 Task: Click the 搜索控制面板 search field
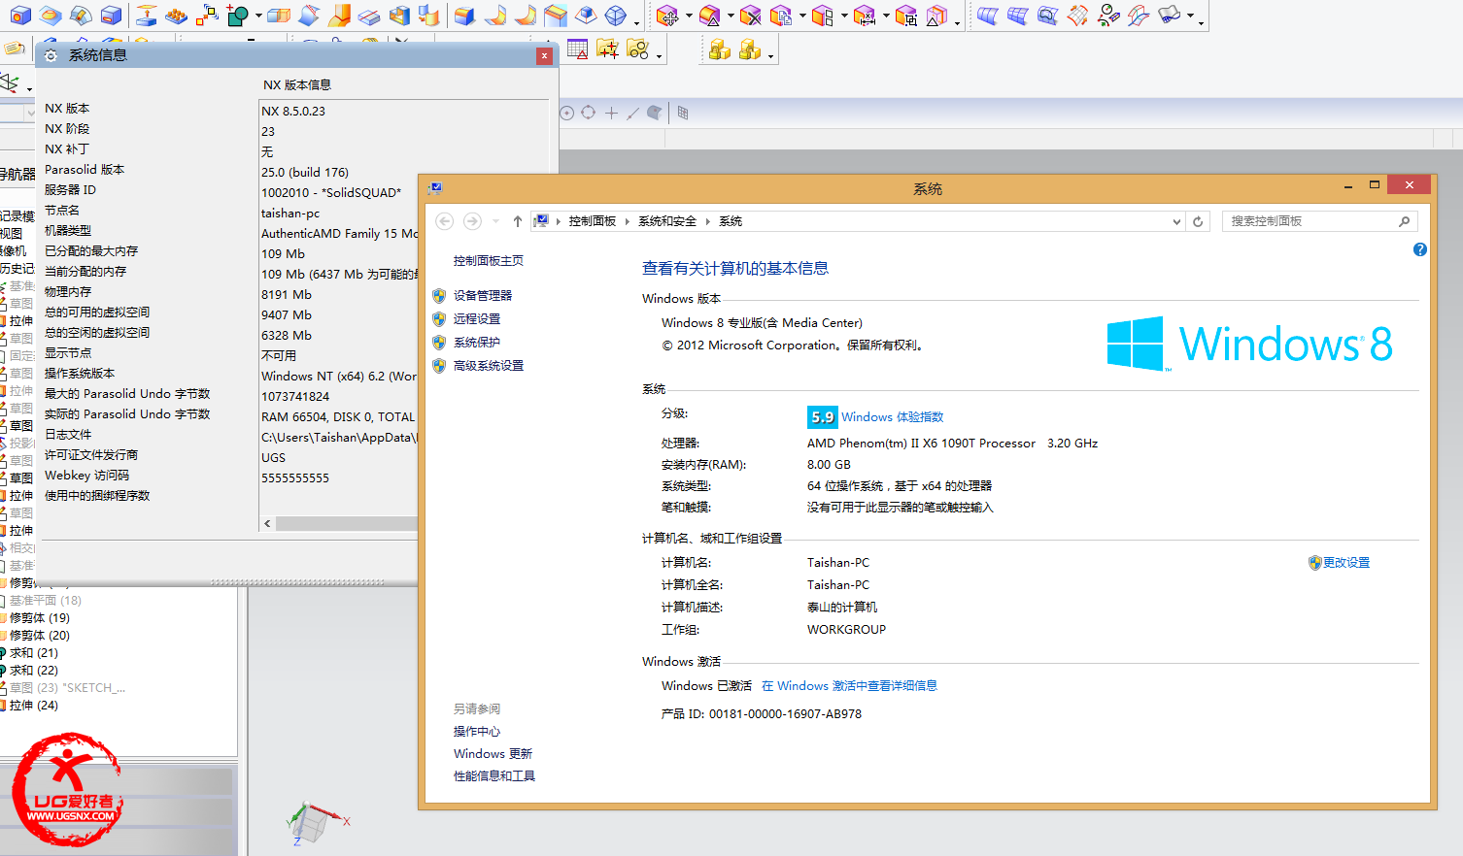pyautogui.click(x=1319, y=221)
